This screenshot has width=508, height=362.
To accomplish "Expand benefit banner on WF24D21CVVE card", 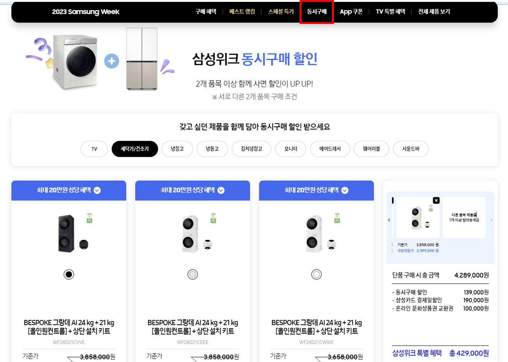I will 69,190.
